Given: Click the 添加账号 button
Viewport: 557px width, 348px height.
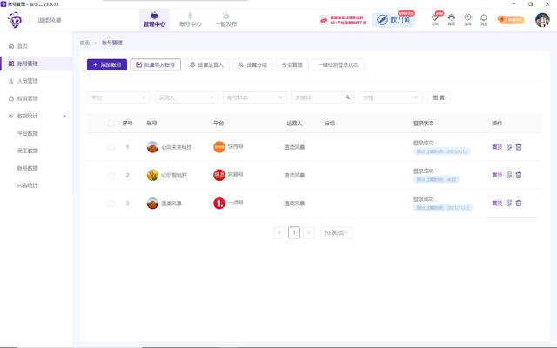Looking at the screenshot, I should click(106, 64).
